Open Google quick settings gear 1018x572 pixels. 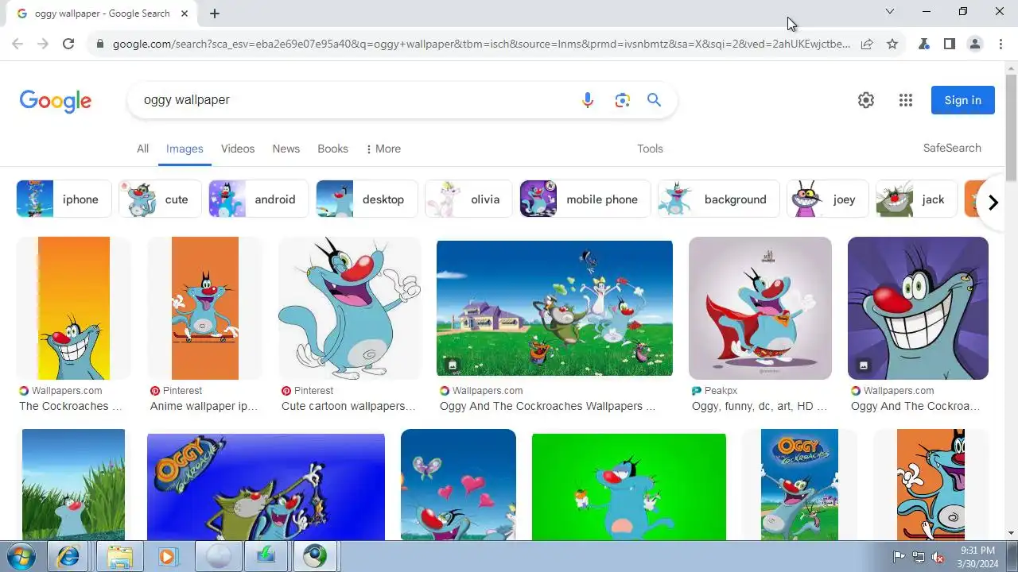(x=866, y=100)
